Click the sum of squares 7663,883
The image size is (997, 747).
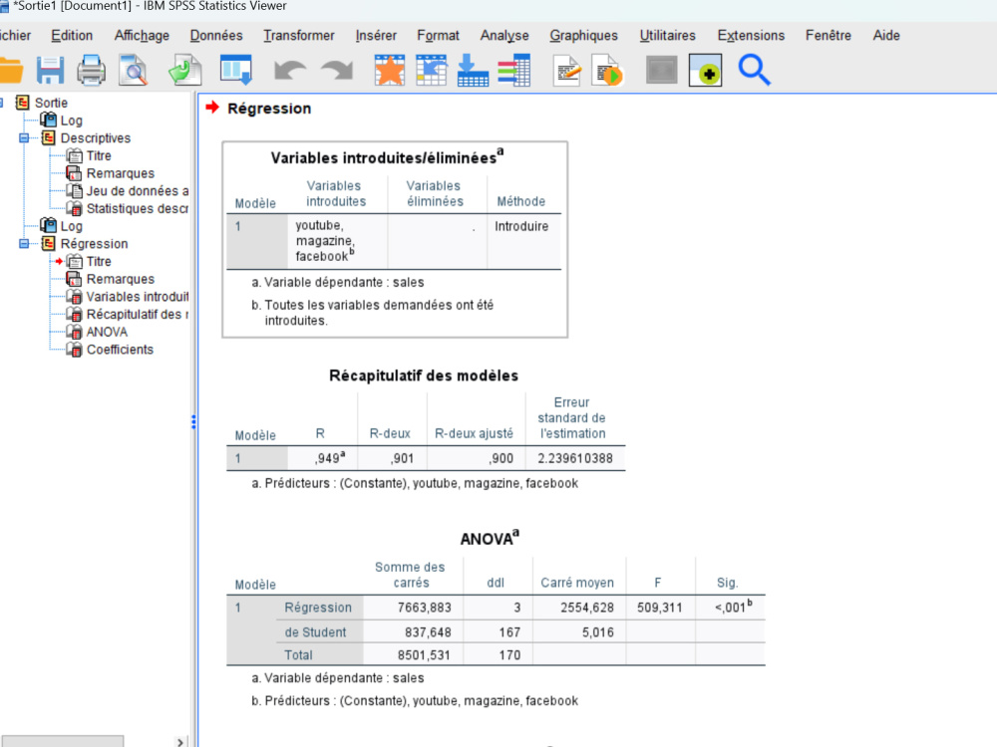tap(424, 608)
